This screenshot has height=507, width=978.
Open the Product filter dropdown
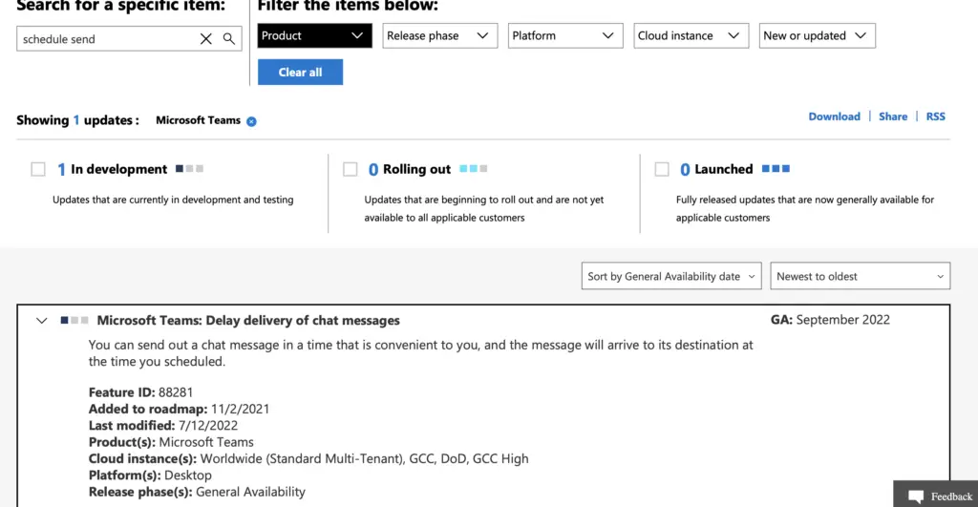point(314,35)
